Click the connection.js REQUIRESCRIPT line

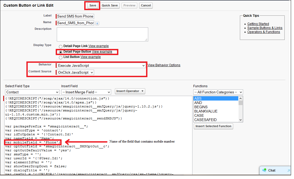(x=57, y=98)
